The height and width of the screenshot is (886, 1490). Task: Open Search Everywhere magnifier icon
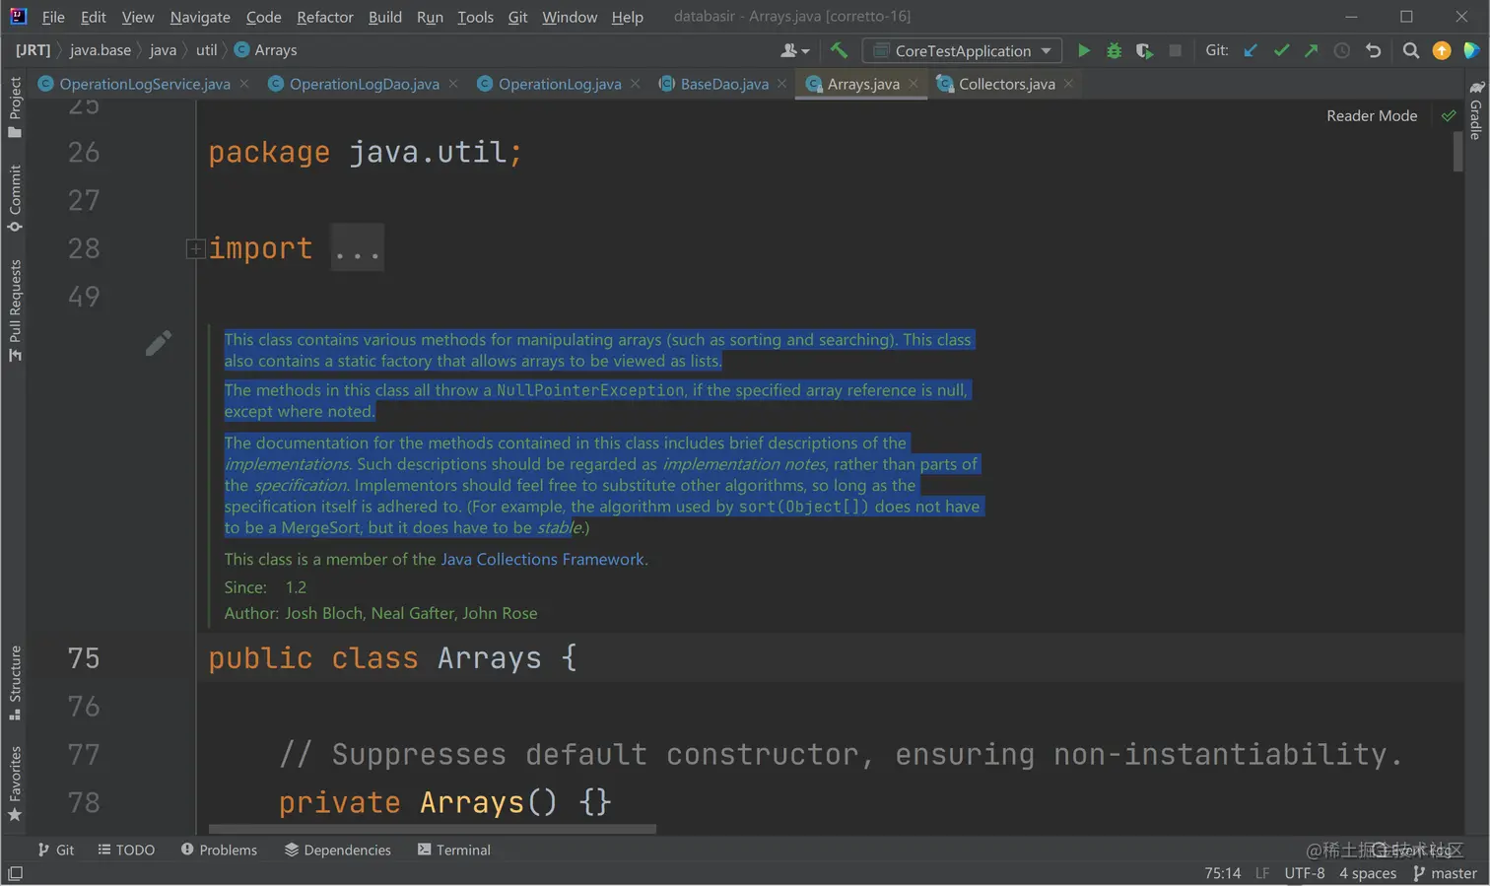coord(1410,50)
